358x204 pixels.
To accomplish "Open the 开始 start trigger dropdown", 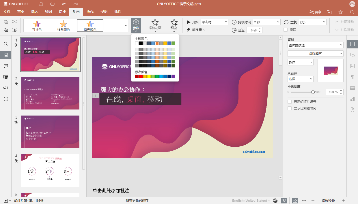I will point(215,22).
